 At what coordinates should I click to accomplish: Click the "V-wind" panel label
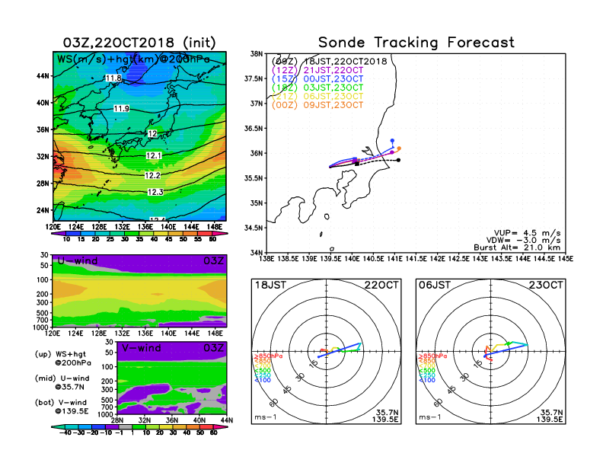point(142,348)
